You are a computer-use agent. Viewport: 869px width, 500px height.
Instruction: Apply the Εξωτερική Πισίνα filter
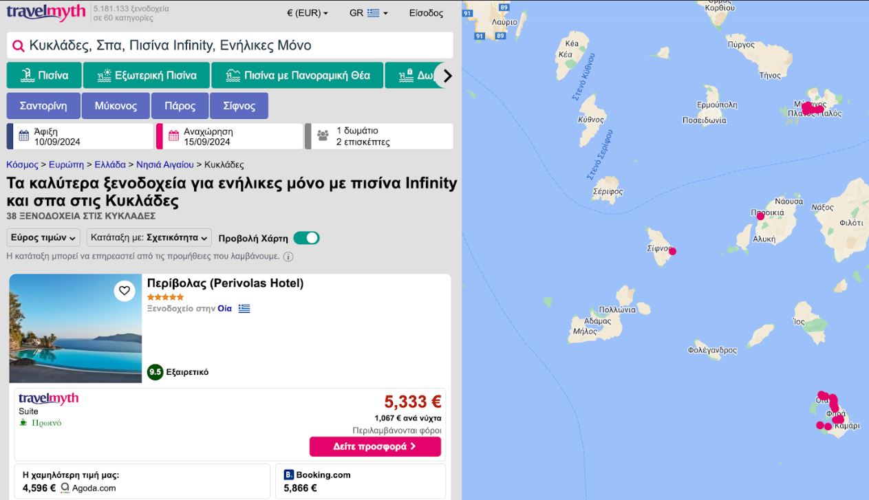146,76
